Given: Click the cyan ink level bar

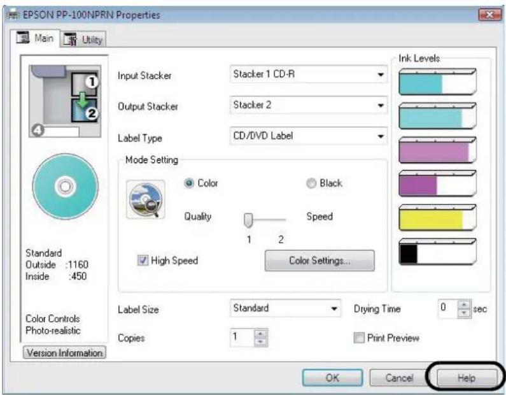Looking at the screenshot, I should 438,82.
